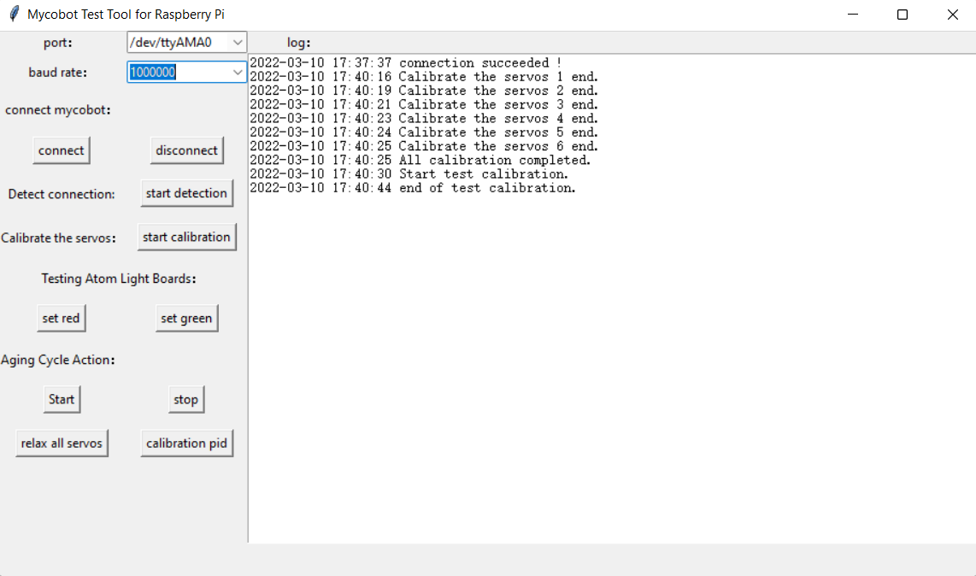Screen dimensions: 976x576
Task: Click the disconnect button
Action: [x=186, y=150]
